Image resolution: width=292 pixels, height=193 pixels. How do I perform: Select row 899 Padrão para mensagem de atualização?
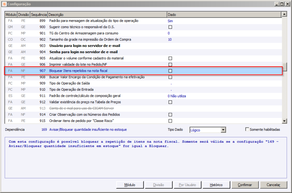click(143, 21)
